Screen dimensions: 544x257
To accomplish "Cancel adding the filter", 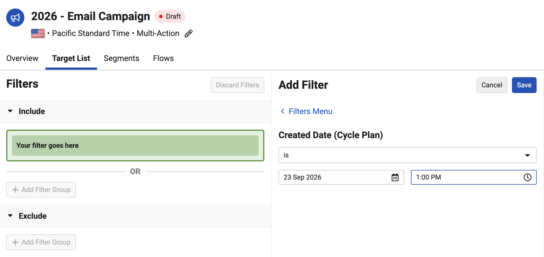I will [x=492, y=85].
